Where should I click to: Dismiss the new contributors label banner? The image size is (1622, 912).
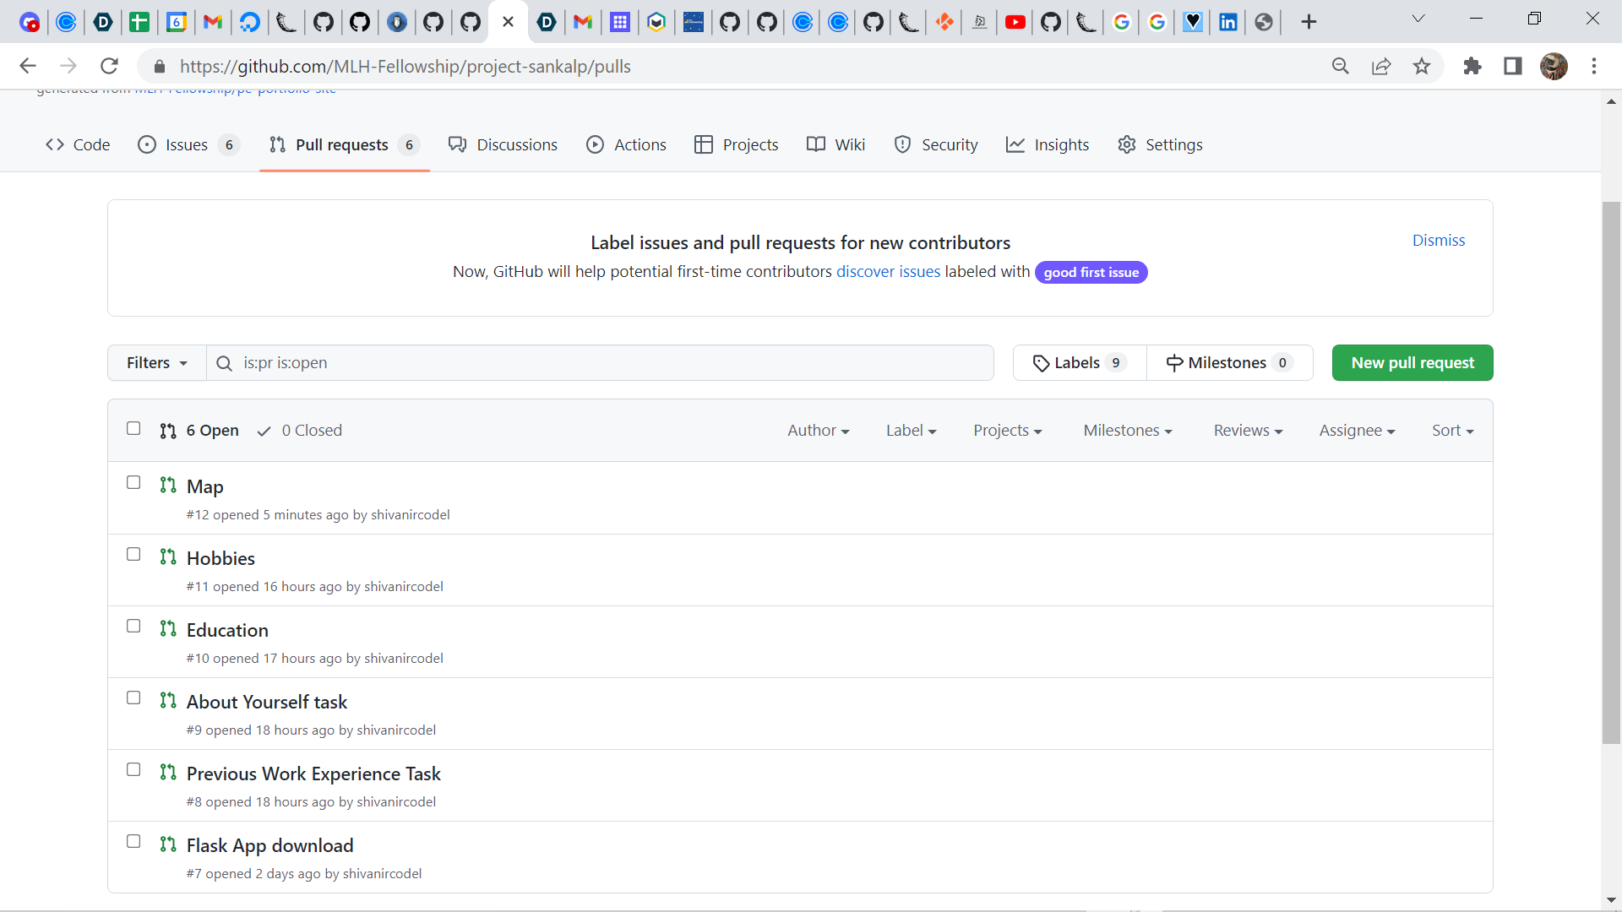(1438, 241)
